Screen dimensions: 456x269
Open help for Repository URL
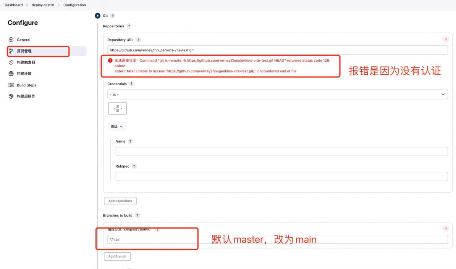coord(138,40)
